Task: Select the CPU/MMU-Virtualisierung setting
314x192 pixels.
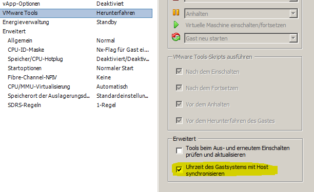Action: point(76,87)
